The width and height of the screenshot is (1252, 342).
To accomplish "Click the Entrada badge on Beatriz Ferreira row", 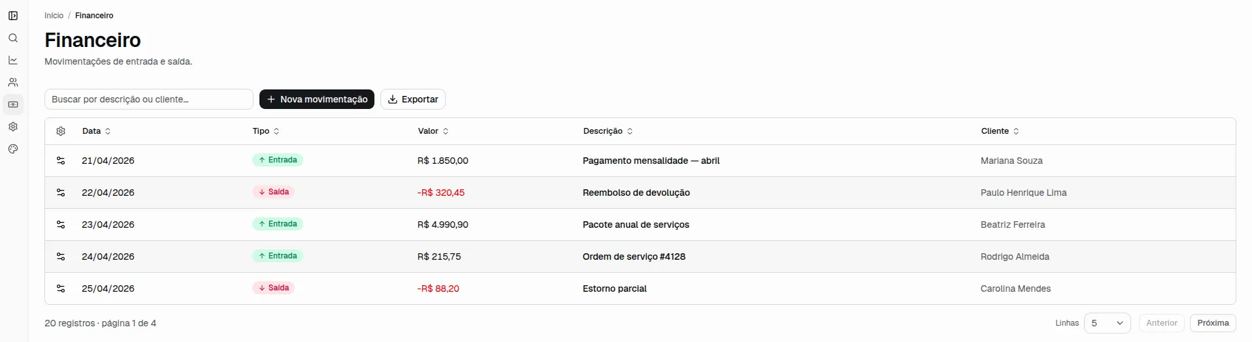I will [x=278, y=224].
